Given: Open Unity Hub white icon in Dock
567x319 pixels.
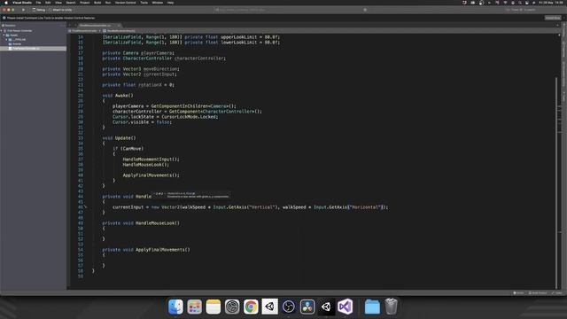Looking at the screenshot, I should tap(269, 307).
